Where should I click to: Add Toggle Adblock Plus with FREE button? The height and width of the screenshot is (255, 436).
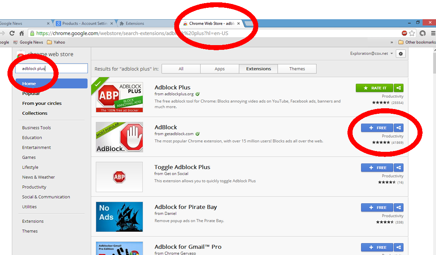coord(377,168)
